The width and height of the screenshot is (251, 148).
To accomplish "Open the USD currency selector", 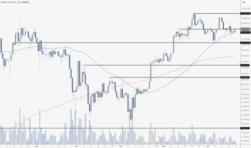I will click(244, 2).
